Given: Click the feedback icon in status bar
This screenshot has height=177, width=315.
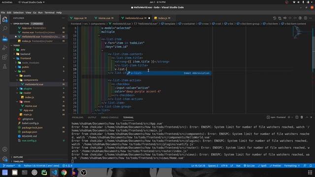Looking at the screenshot, I should pos(305,166).
